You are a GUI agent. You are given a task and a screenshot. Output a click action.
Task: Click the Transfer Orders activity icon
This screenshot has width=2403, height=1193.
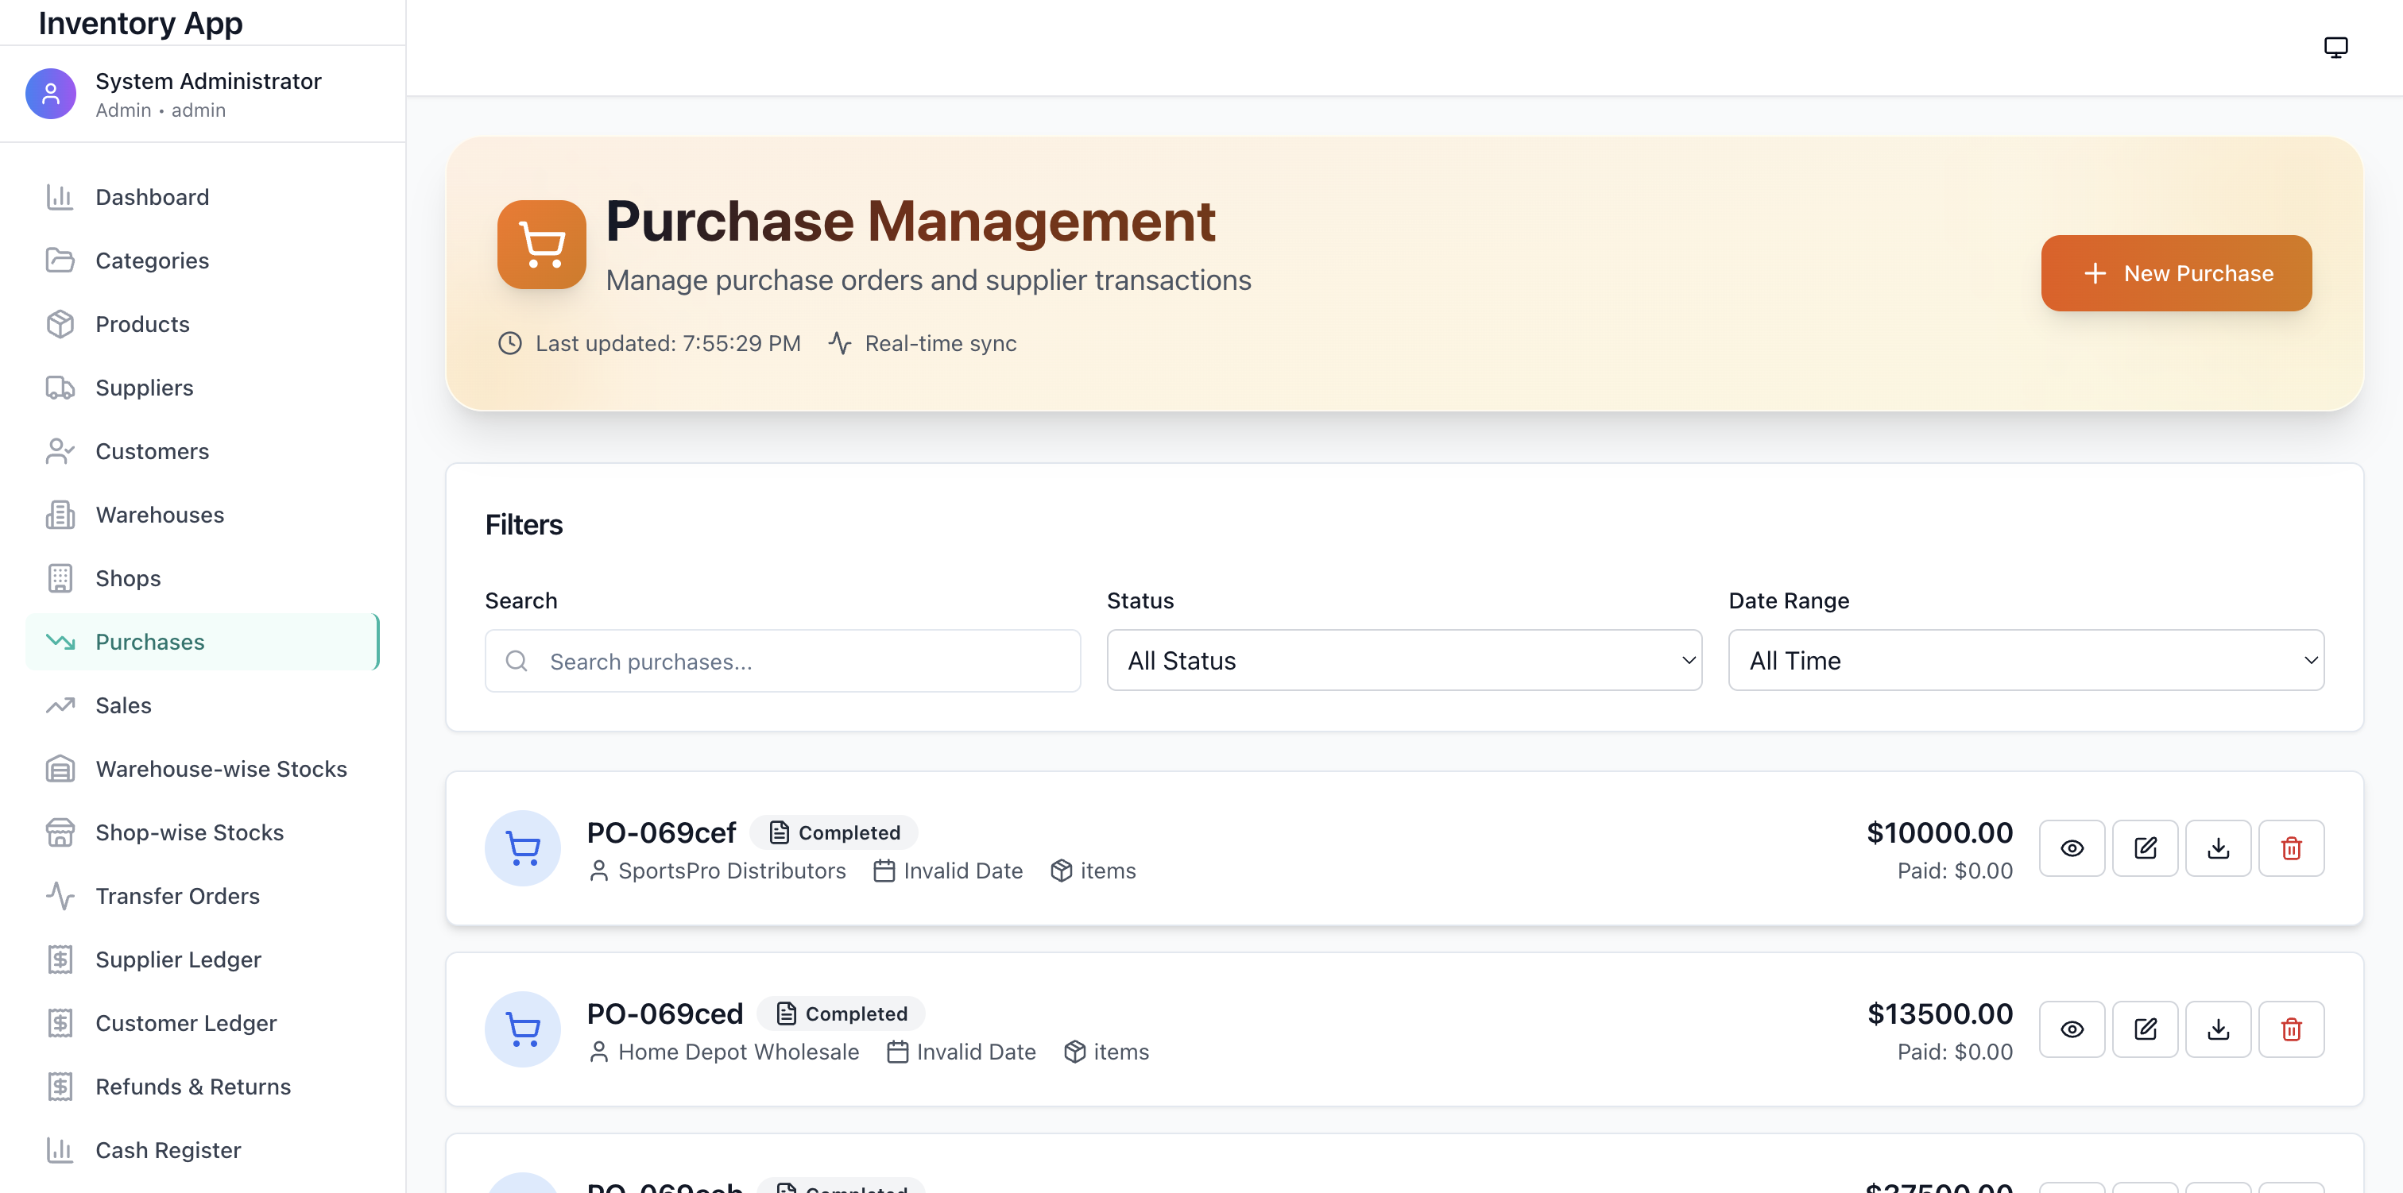tap(60, 895)
